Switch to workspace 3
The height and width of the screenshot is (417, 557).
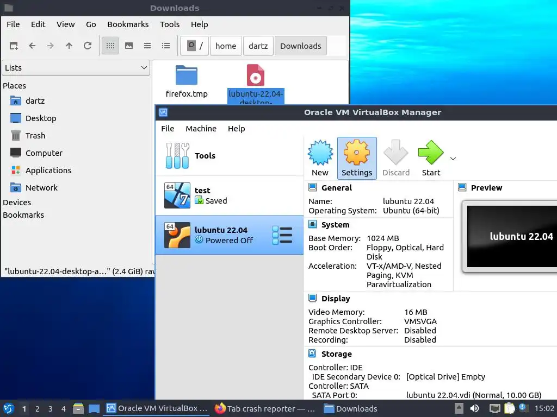click(x=51, y=409)
